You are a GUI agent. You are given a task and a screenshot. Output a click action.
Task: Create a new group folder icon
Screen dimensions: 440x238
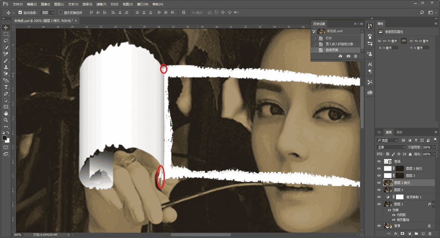416,233
